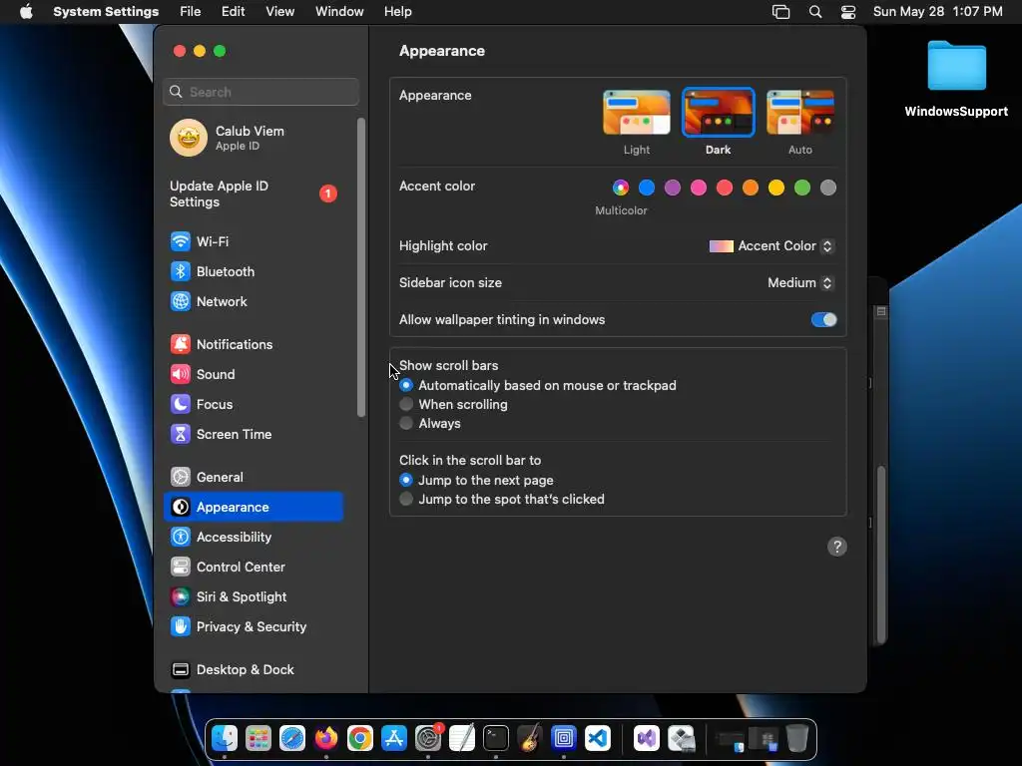Select Automatically based on mouse or trackpad
The width and height of the screenshot is (1022, 766).
point(406,386)
